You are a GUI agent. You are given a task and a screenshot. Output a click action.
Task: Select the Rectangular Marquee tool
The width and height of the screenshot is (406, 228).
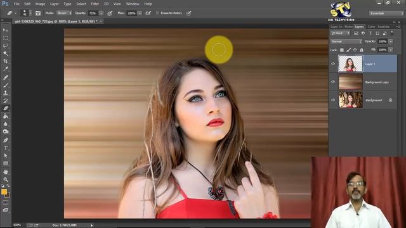[x=6, y=38]
